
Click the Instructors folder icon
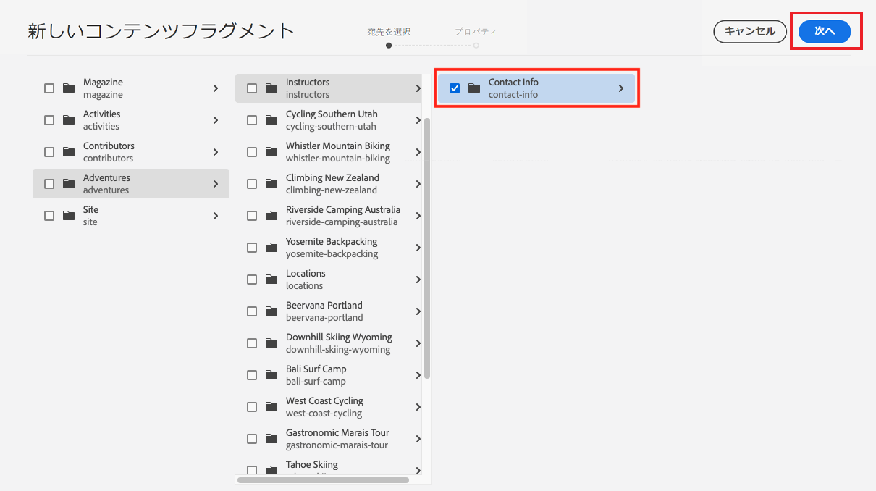point(271,88)
